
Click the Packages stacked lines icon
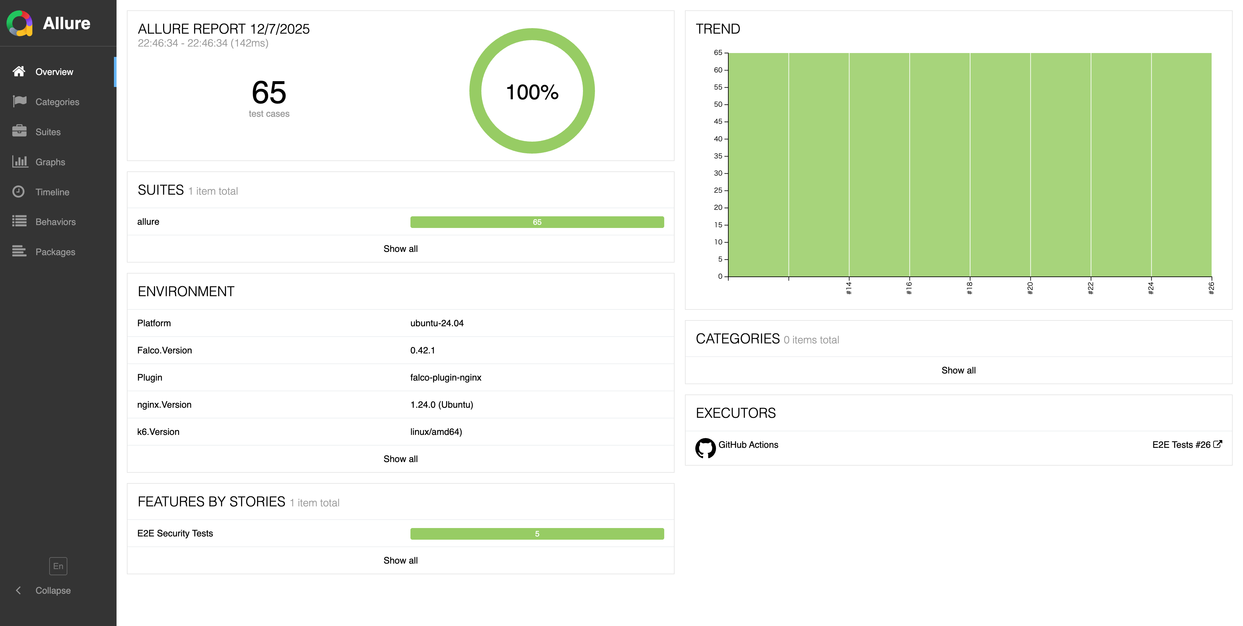[19, 251]
